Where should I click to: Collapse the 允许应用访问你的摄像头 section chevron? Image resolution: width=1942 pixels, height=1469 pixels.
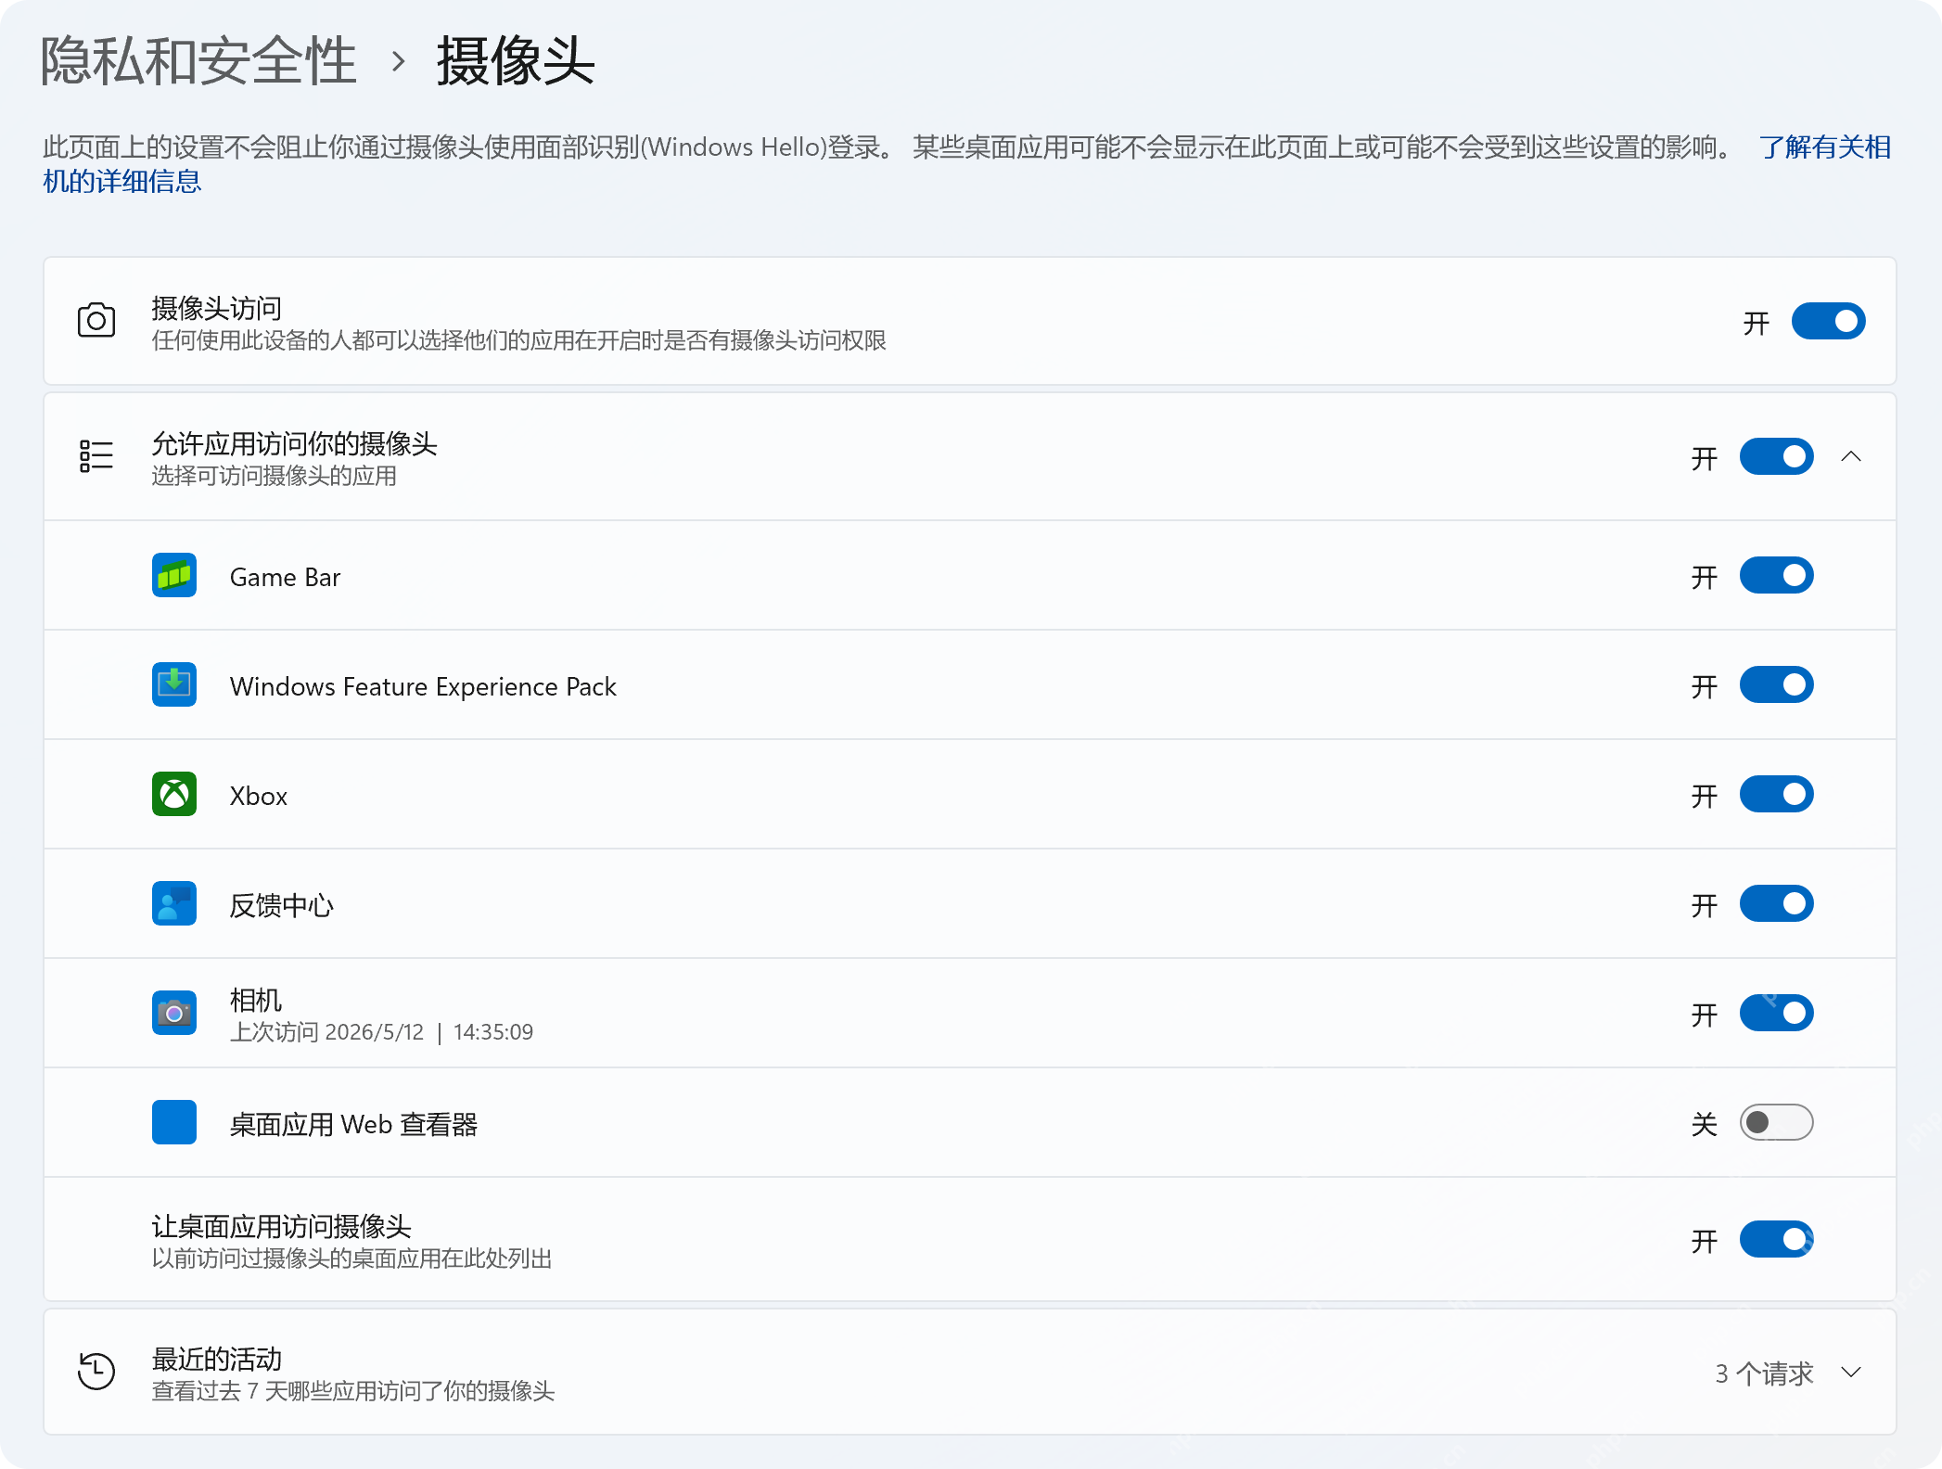point(1851,456)
